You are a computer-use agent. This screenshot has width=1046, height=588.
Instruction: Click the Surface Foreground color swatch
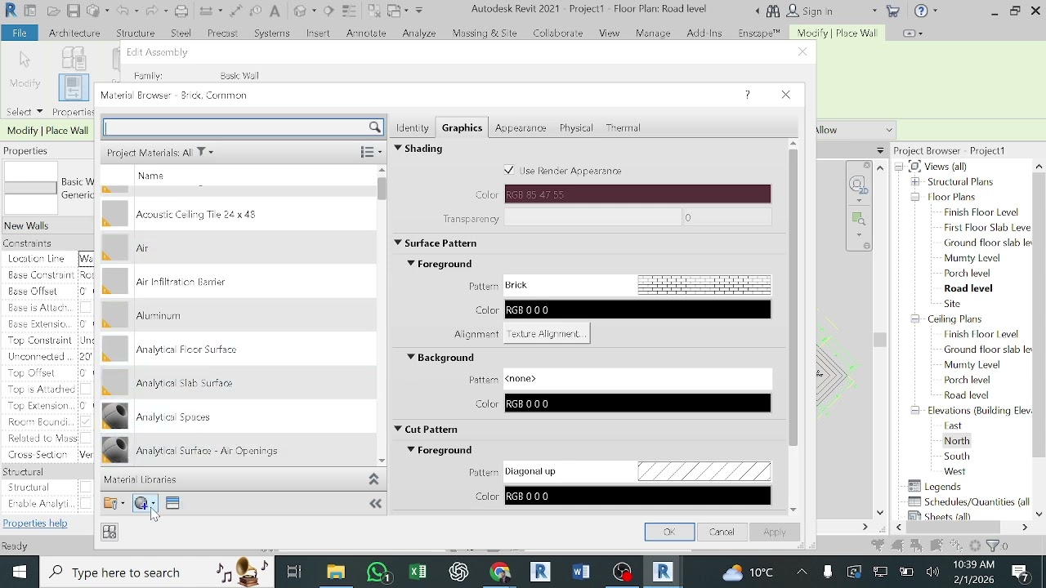click(x=637, y=310)
